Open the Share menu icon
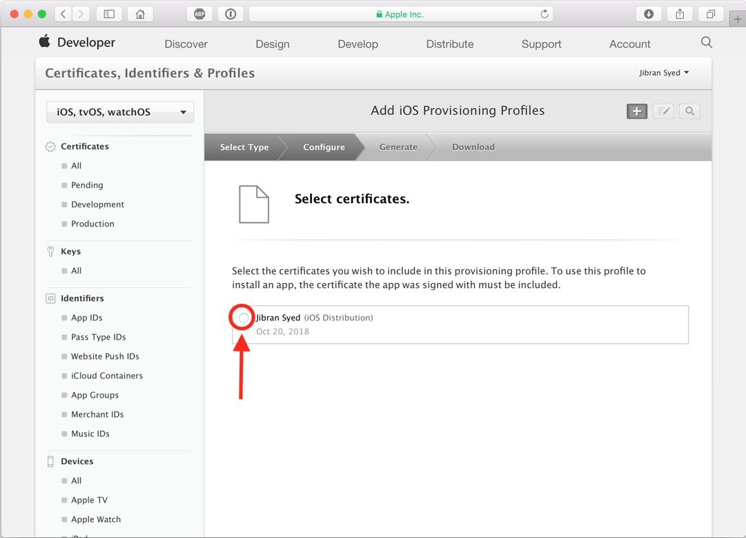This screenshot has height=538, width=746. tap(680, 14)
